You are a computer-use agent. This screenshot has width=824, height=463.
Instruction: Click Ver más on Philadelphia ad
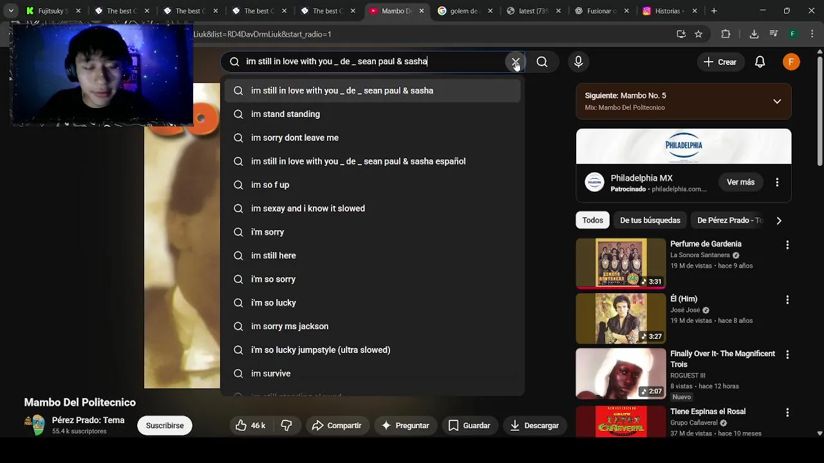(740, 182)
